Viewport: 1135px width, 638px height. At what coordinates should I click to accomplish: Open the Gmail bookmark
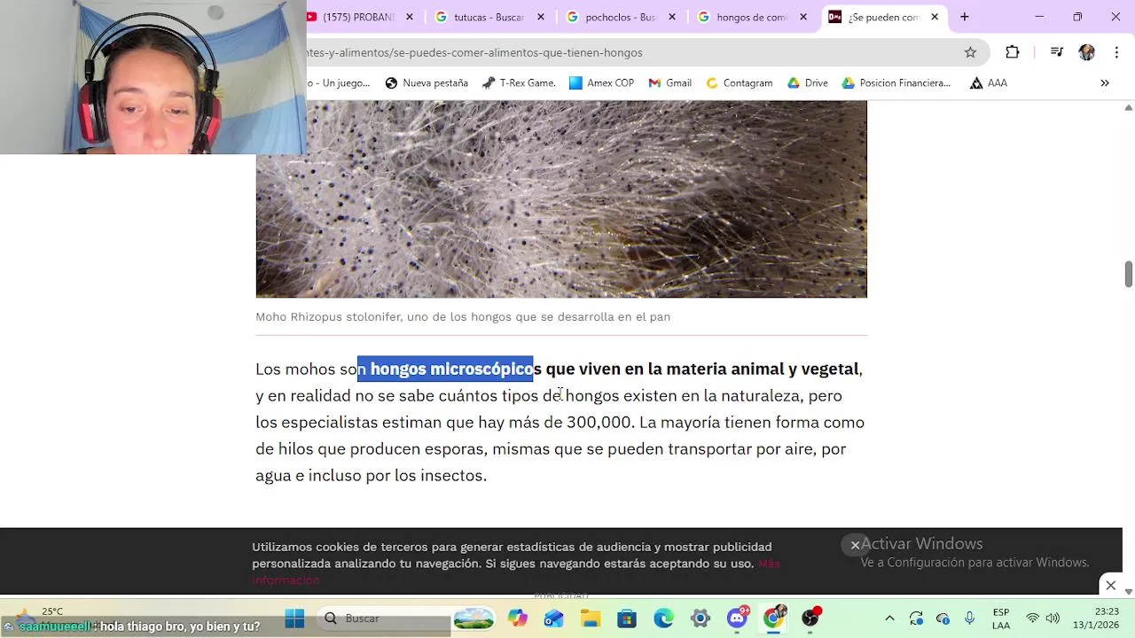[669, 82]
